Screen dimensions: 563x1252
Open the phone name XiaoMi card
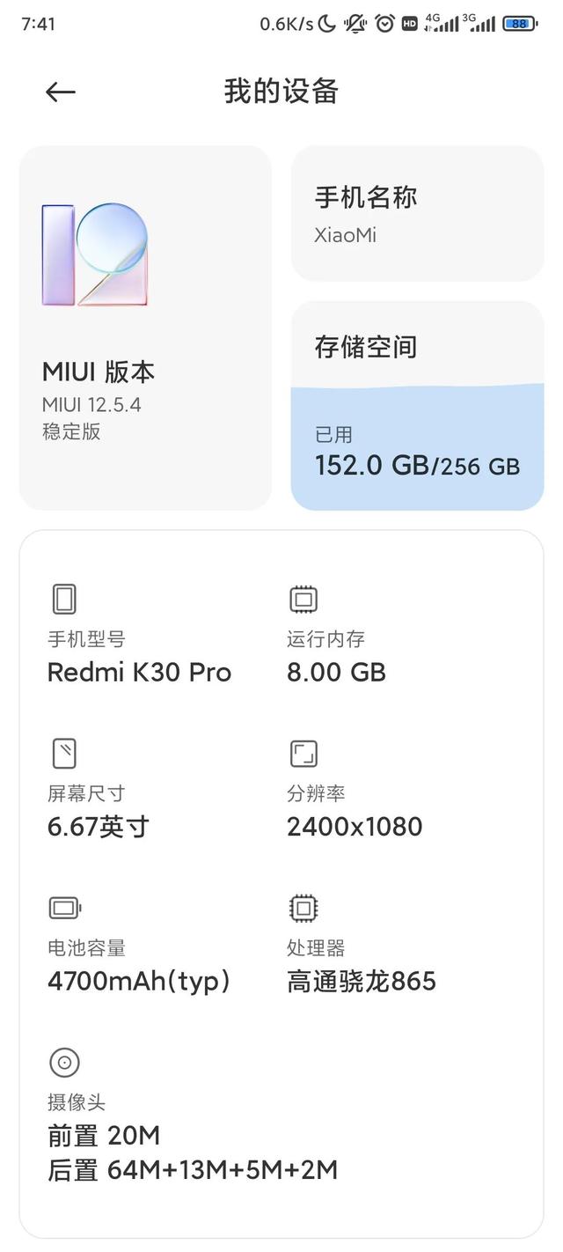(x=417, y=213)
